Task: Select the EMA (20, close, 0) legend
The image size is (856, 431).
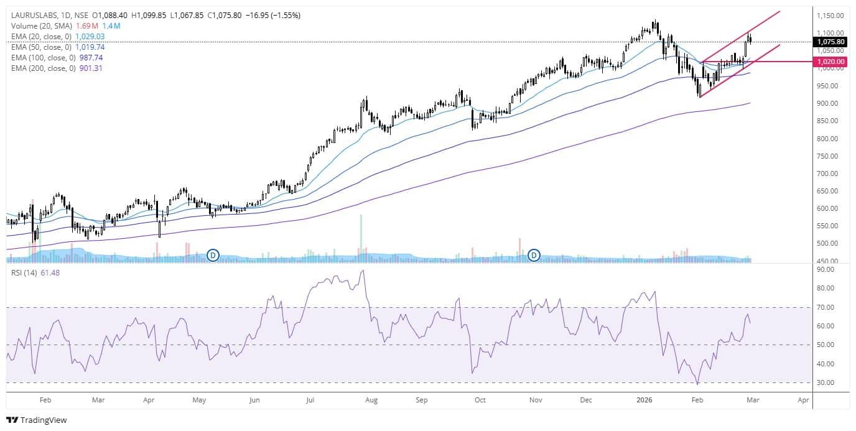Action: (x=41, y=36)
